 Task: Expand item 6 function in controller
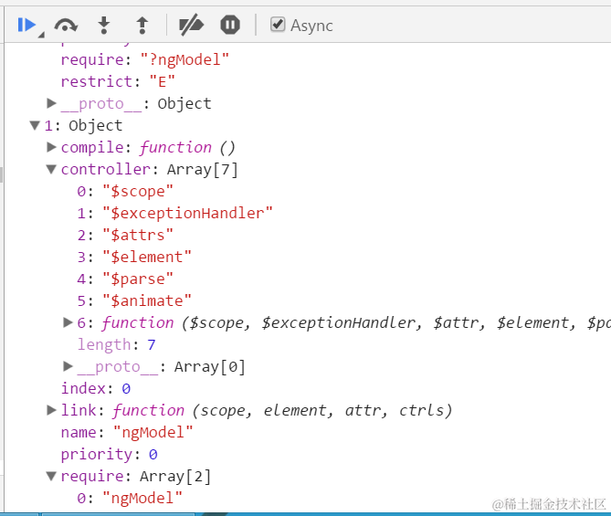(x=68, y=322)
